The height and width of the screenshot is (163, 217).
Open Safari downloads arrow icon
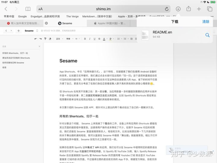click(178, 9)
